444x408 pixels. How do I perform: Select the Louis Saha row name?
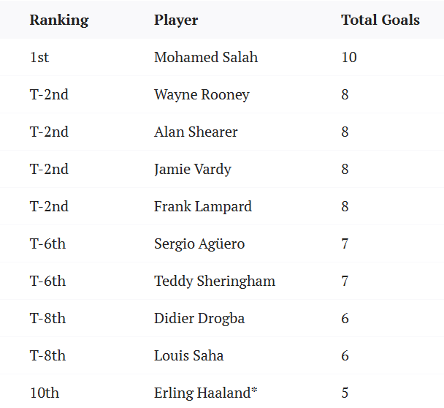[188, 355]
